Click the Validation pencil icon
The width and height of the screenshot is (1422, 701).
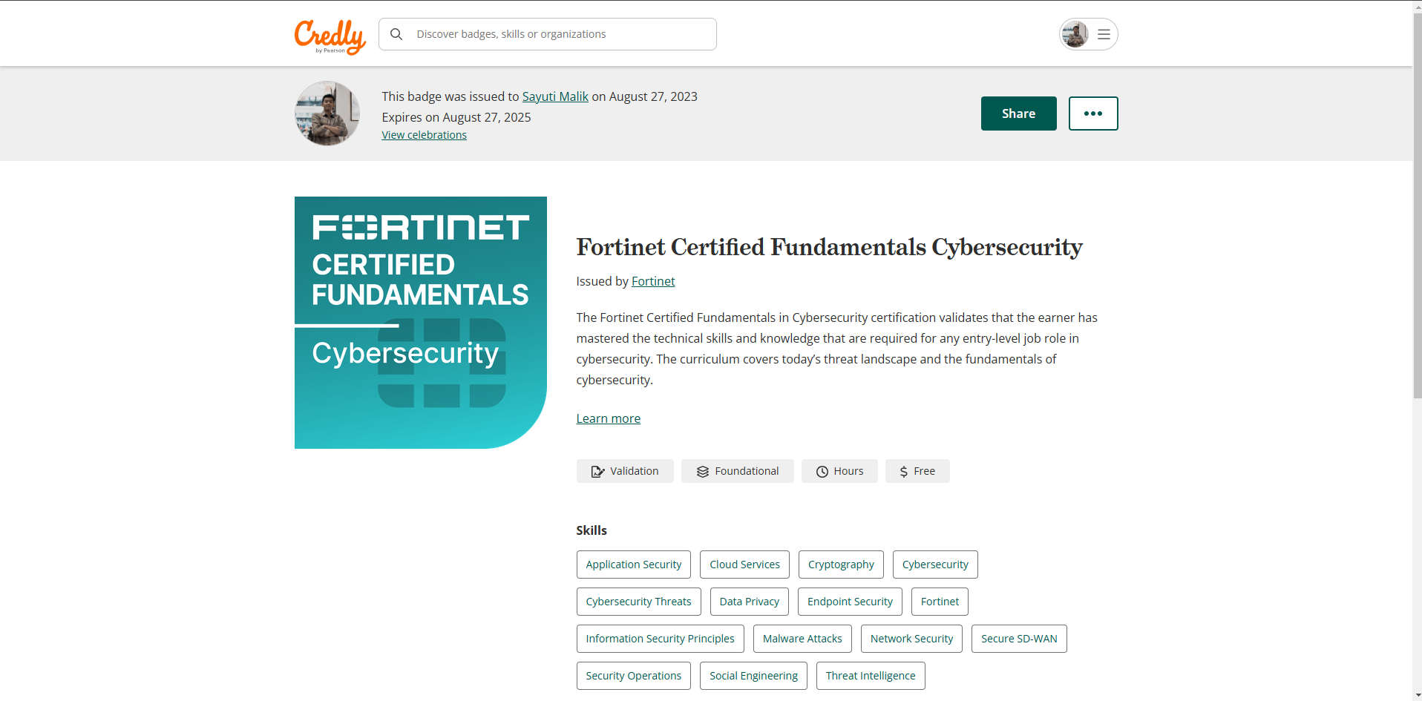[597, 471]
